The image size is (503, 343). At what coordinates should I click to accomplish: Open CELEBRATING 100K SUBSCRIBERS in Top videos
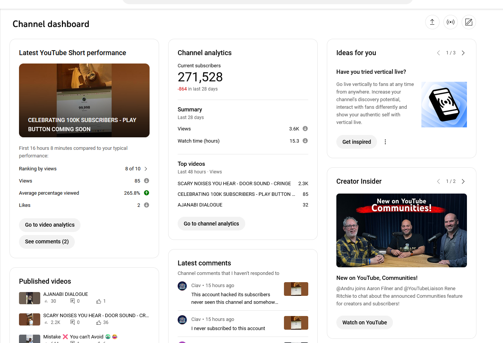click(x=237, y=194)
